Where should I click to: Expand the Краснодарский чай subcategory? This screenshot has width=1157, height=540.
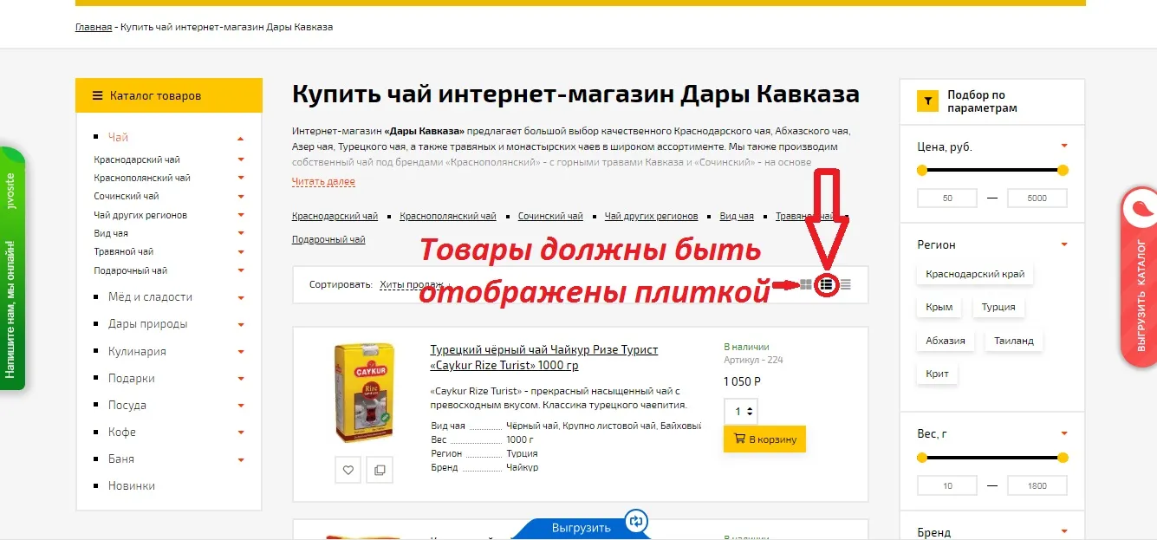241,159
